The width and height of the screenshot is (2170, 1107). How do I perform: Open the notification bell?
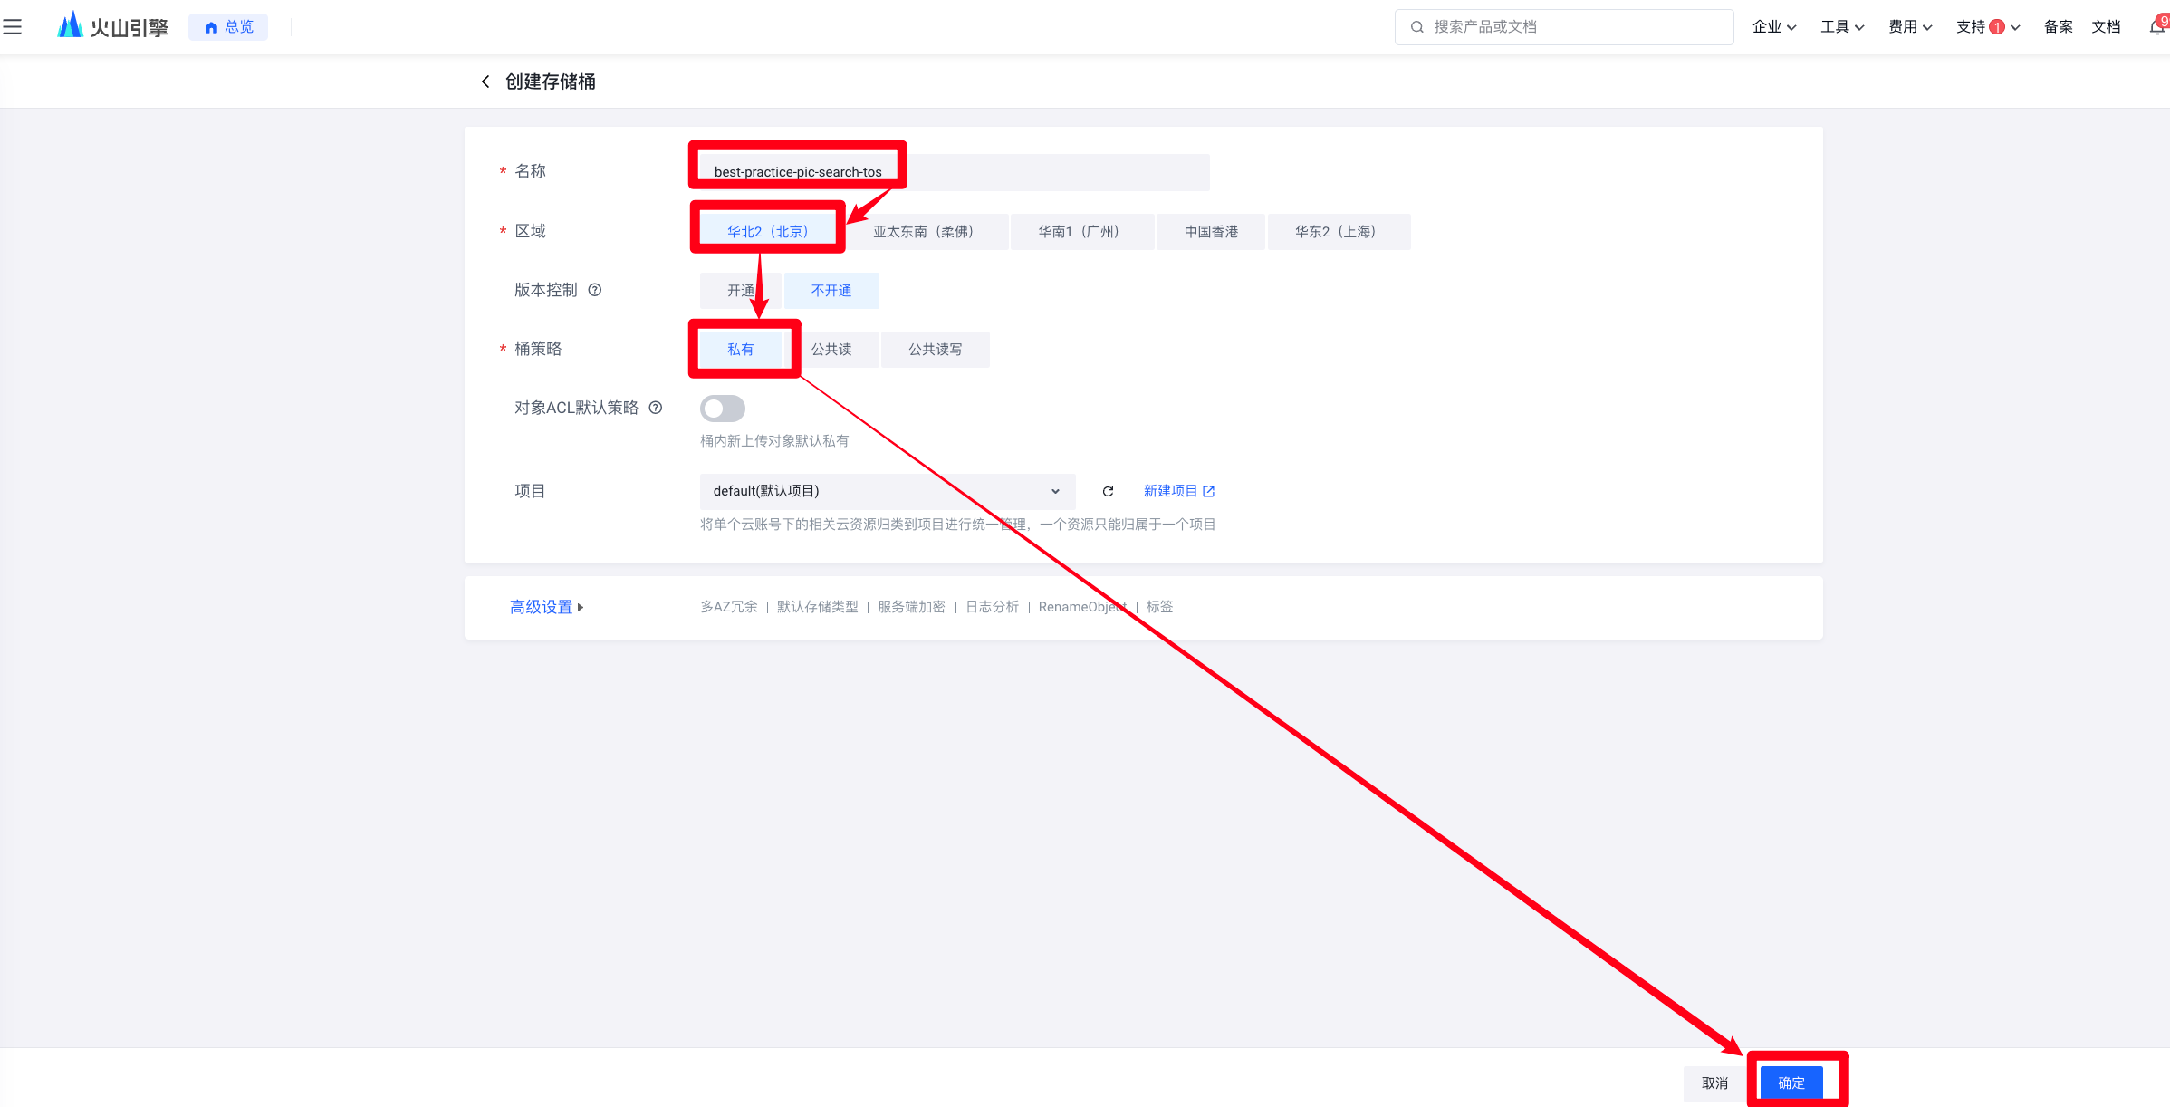pyautogui.click(x=2157, y=26)
